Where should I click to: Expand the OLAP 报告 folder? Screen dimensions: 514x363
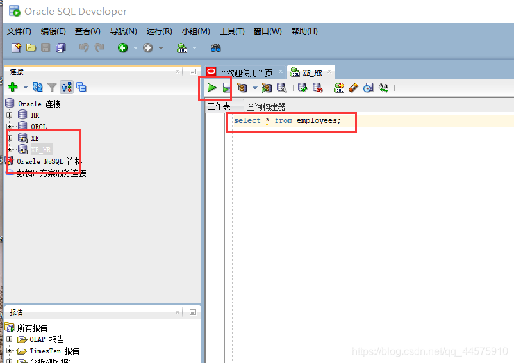coord(10,339)
